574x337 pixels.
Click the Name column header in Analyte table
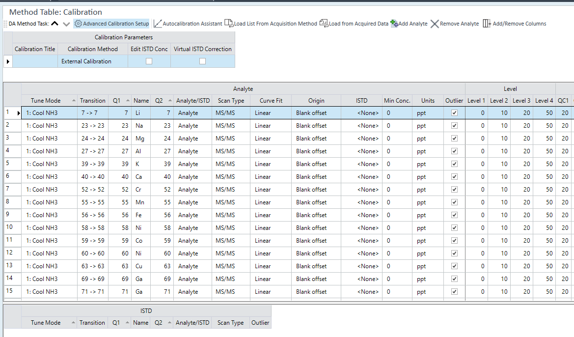click(x=141, y=100)
